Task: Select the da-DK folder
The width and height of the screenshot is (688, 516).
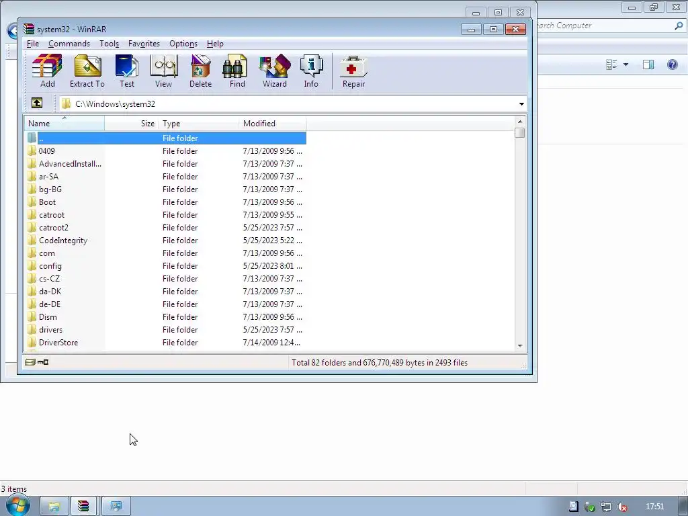Action: 165,292
